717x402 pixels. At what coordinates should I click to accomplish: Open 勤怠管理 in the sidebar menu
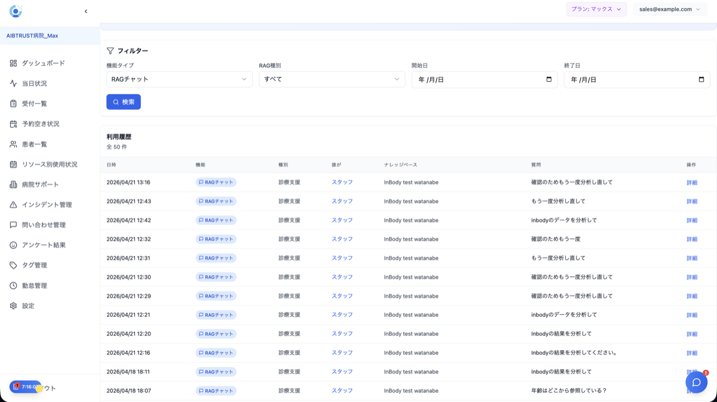tap(35, 286)
